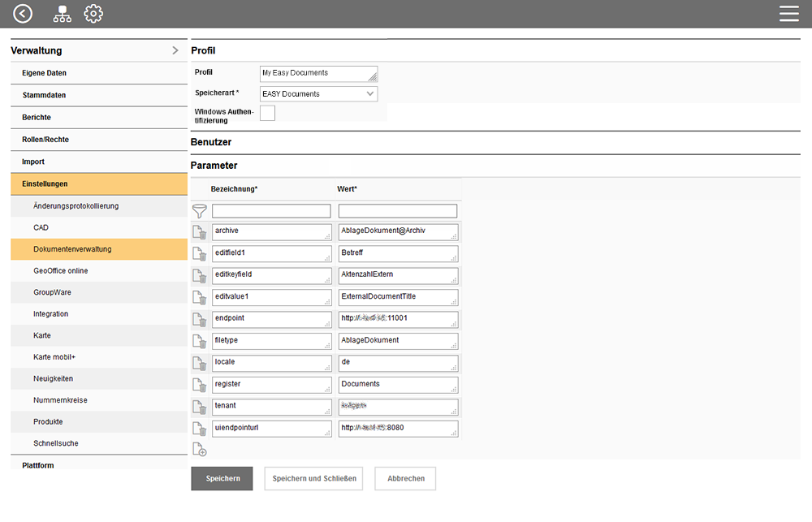This screenshot has height=522, width=812.
Task: Open the settings gear in the header
Action: click(94, 14)
